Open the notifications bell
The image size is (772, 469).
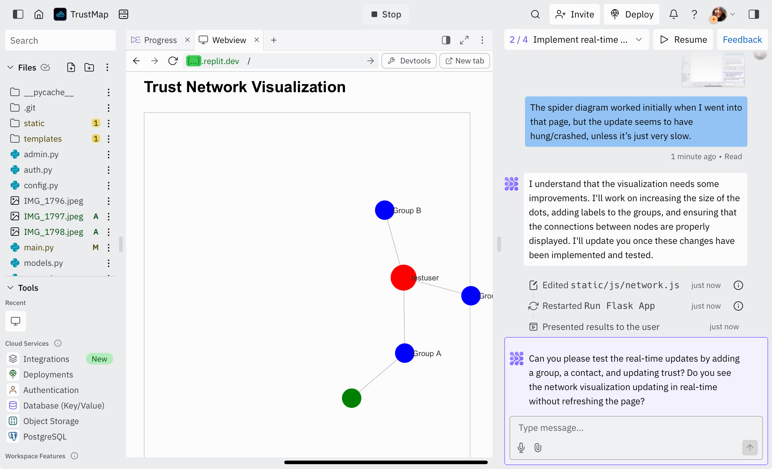(674, 14)
